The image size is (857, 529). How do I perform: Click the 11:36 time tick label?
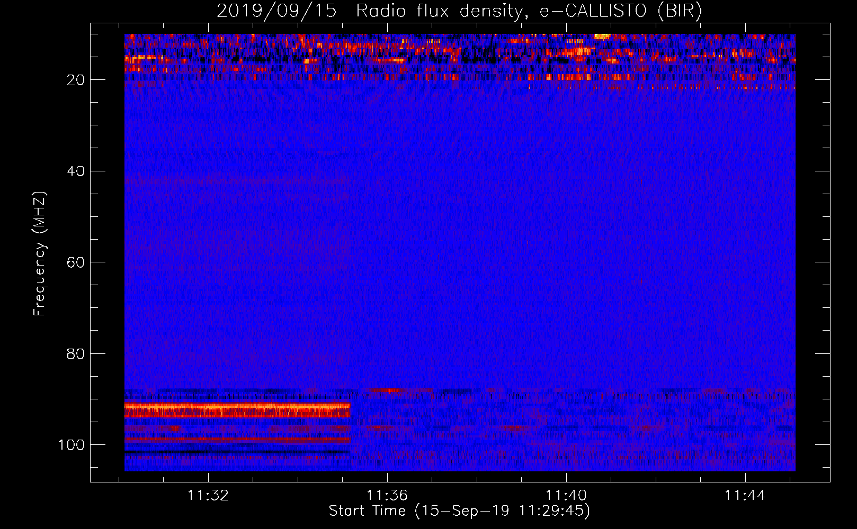[x=387, y=495]
